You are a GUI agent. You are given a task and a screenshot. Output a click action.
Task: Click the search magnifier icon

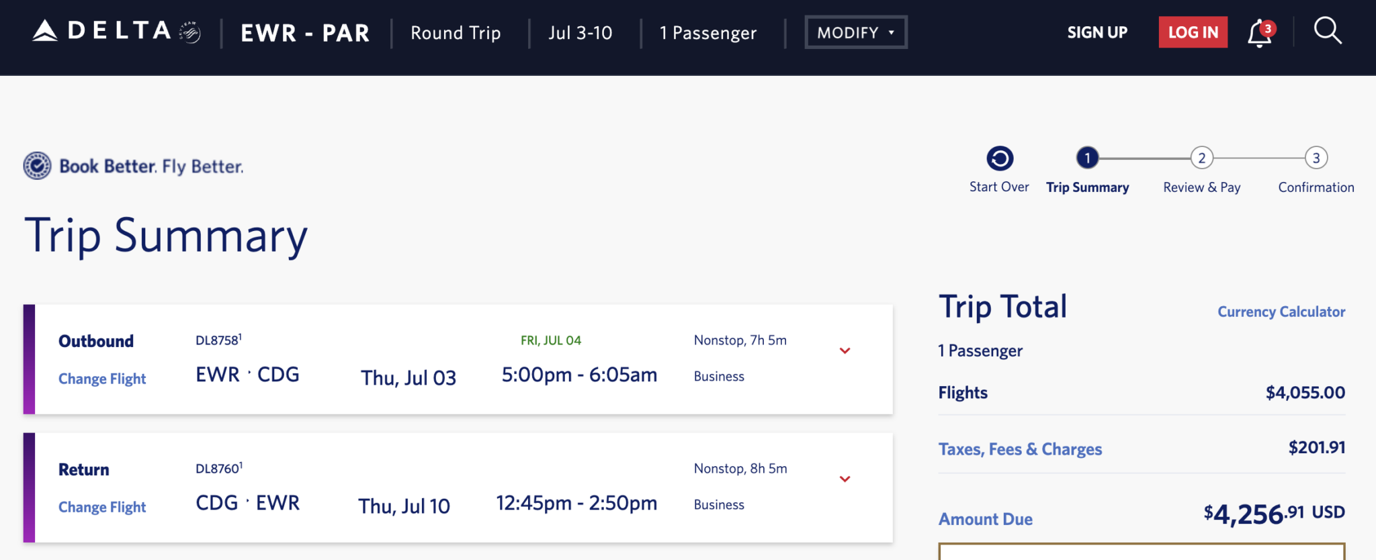pyautogui.click(x=1328, y=31)
